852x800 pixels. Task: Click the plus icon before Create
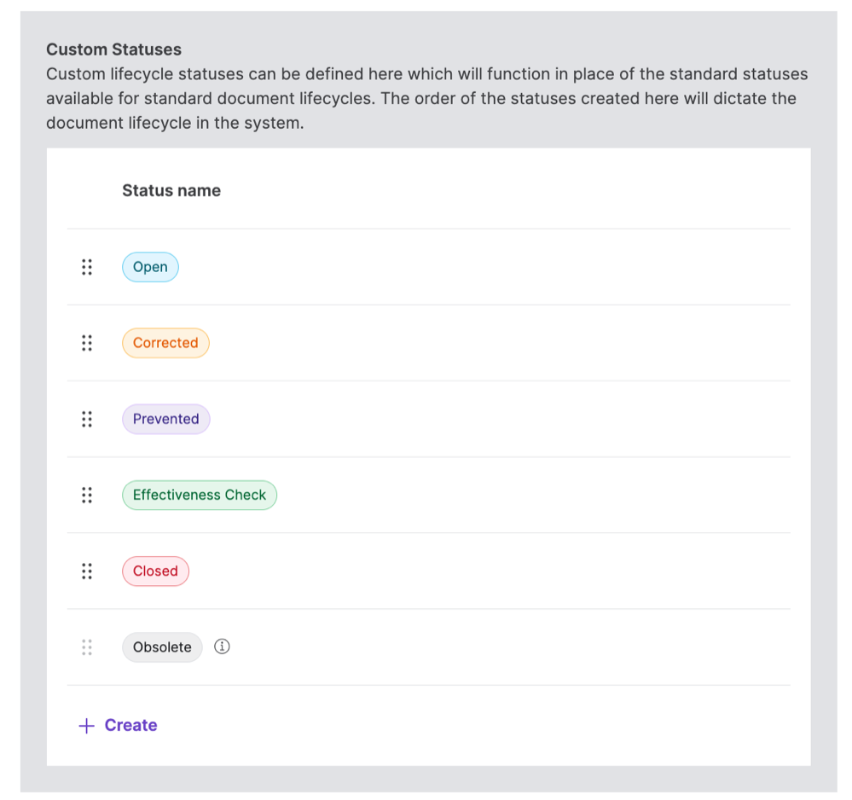[86, 726]
